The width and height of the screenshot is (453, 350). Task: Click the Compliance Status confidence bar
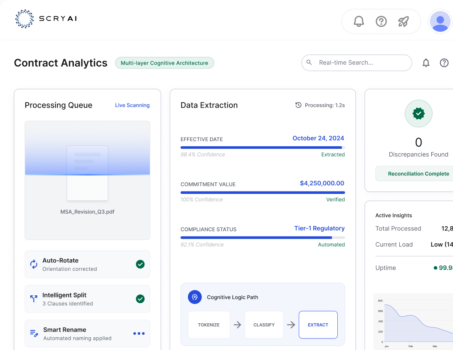pyautogui.click(x=263, y=238)
